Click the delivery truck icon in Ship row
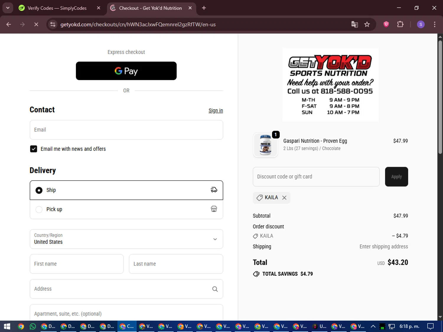The height and width of the screenshot is (332, 443). click(214, 190)
